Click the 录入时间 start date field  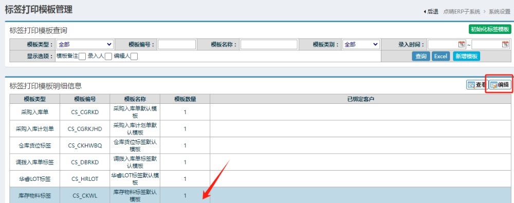[x=447, y=44]
